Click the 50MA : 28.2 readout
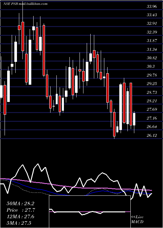 click(20, 204)
